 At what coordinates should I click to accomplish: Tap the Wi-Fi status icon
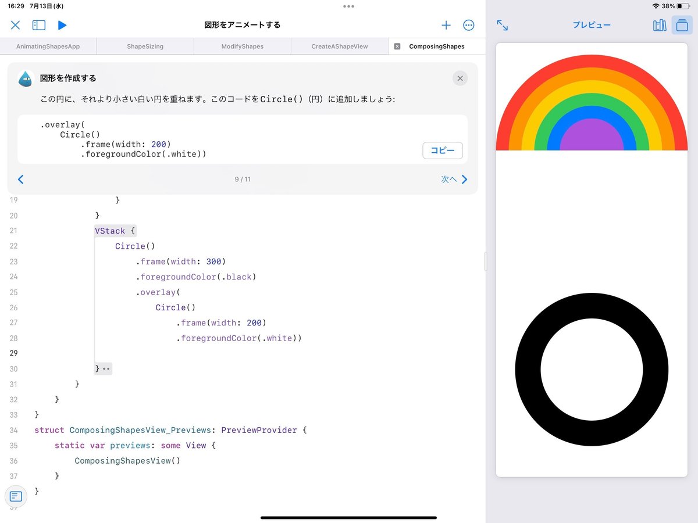[x=656, y=6]
